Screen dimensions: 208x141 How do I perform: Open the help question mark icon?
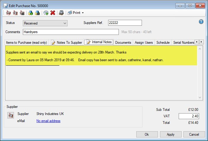pyautogui.click(x=201, y=22)
